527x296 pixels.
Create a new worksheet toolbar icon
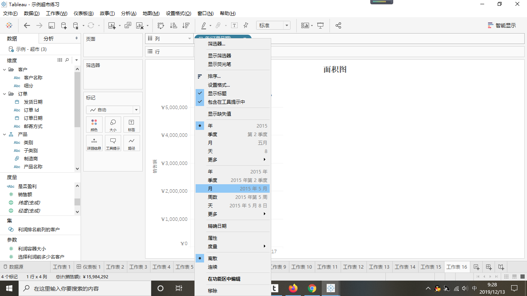[112, 25]
